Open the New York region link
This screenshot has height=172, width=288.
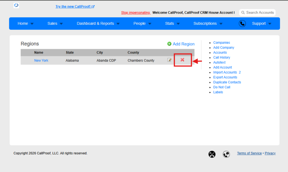coord(41,60)
